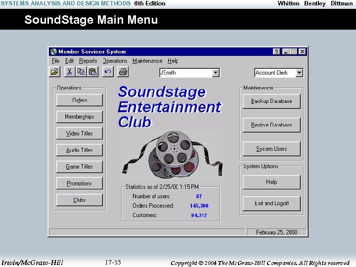Click the Number of users value 87
The width and height of the screenshot is (356, 267).
coord(199,196)
